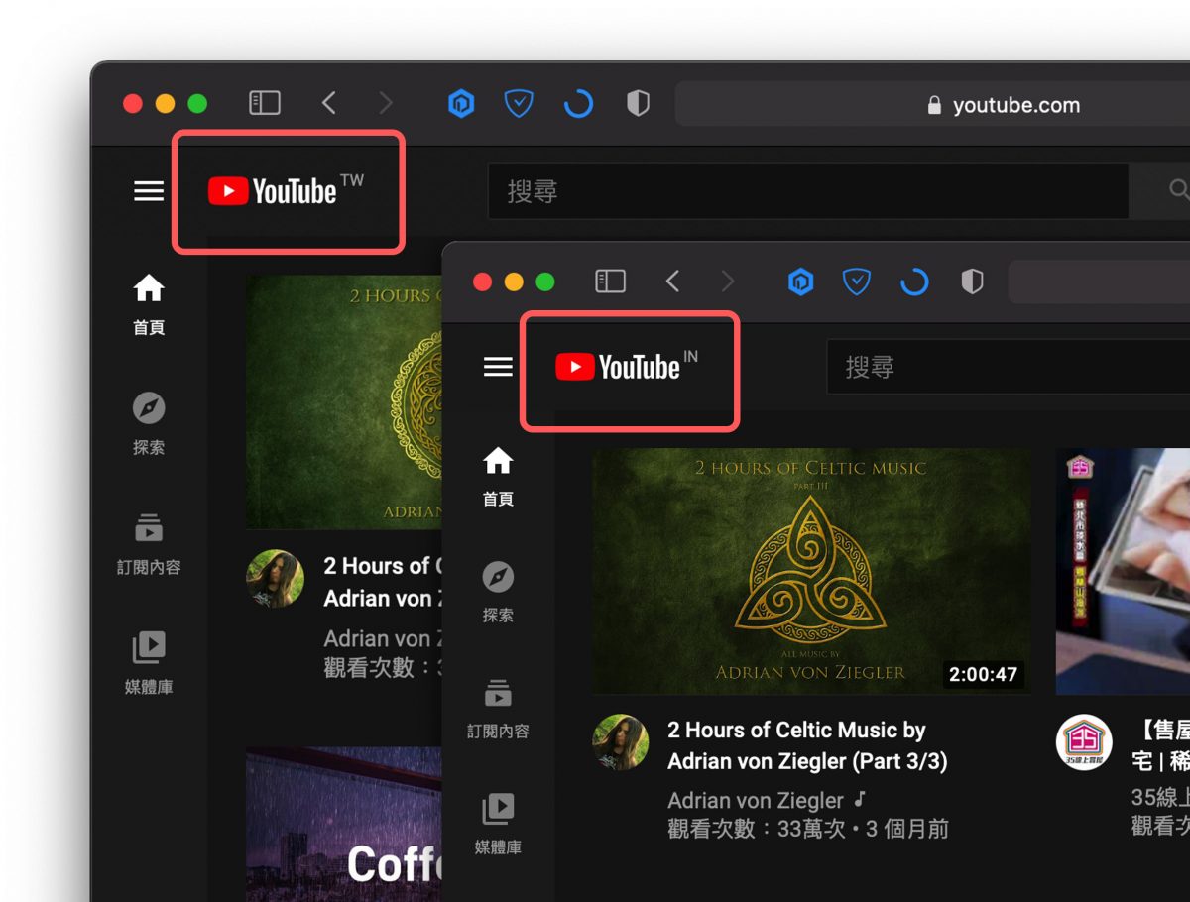Open hamburger menu in front YouTube IN window
The height and width of the screenshot is (902, 1190).
[x=498, y=367]
